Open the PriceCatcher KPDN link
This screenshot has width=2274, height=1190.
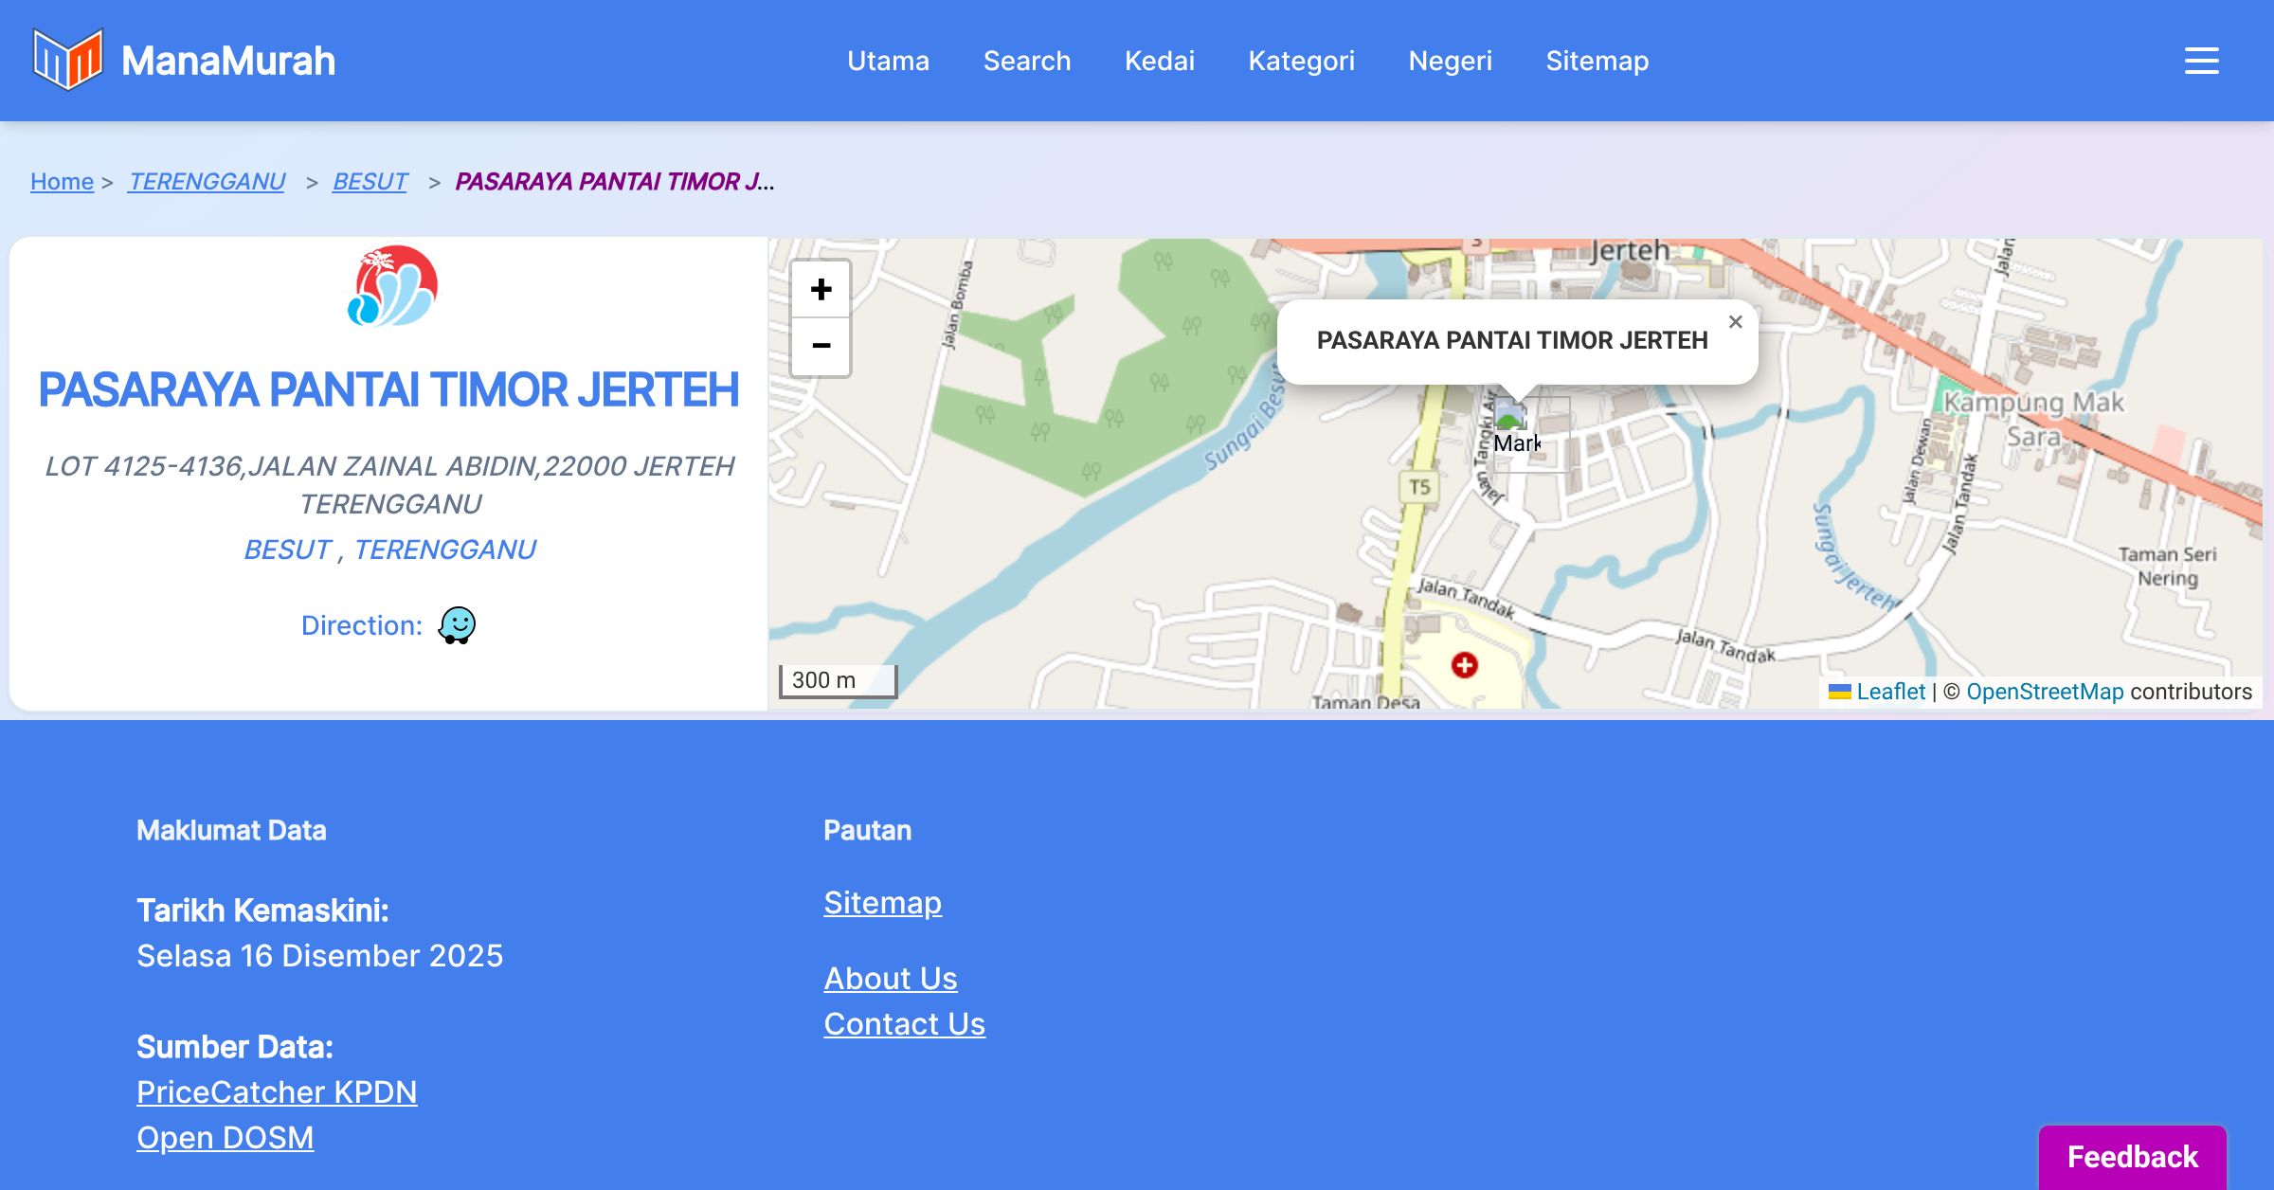pyautogui.click(x=277, y=1092)
